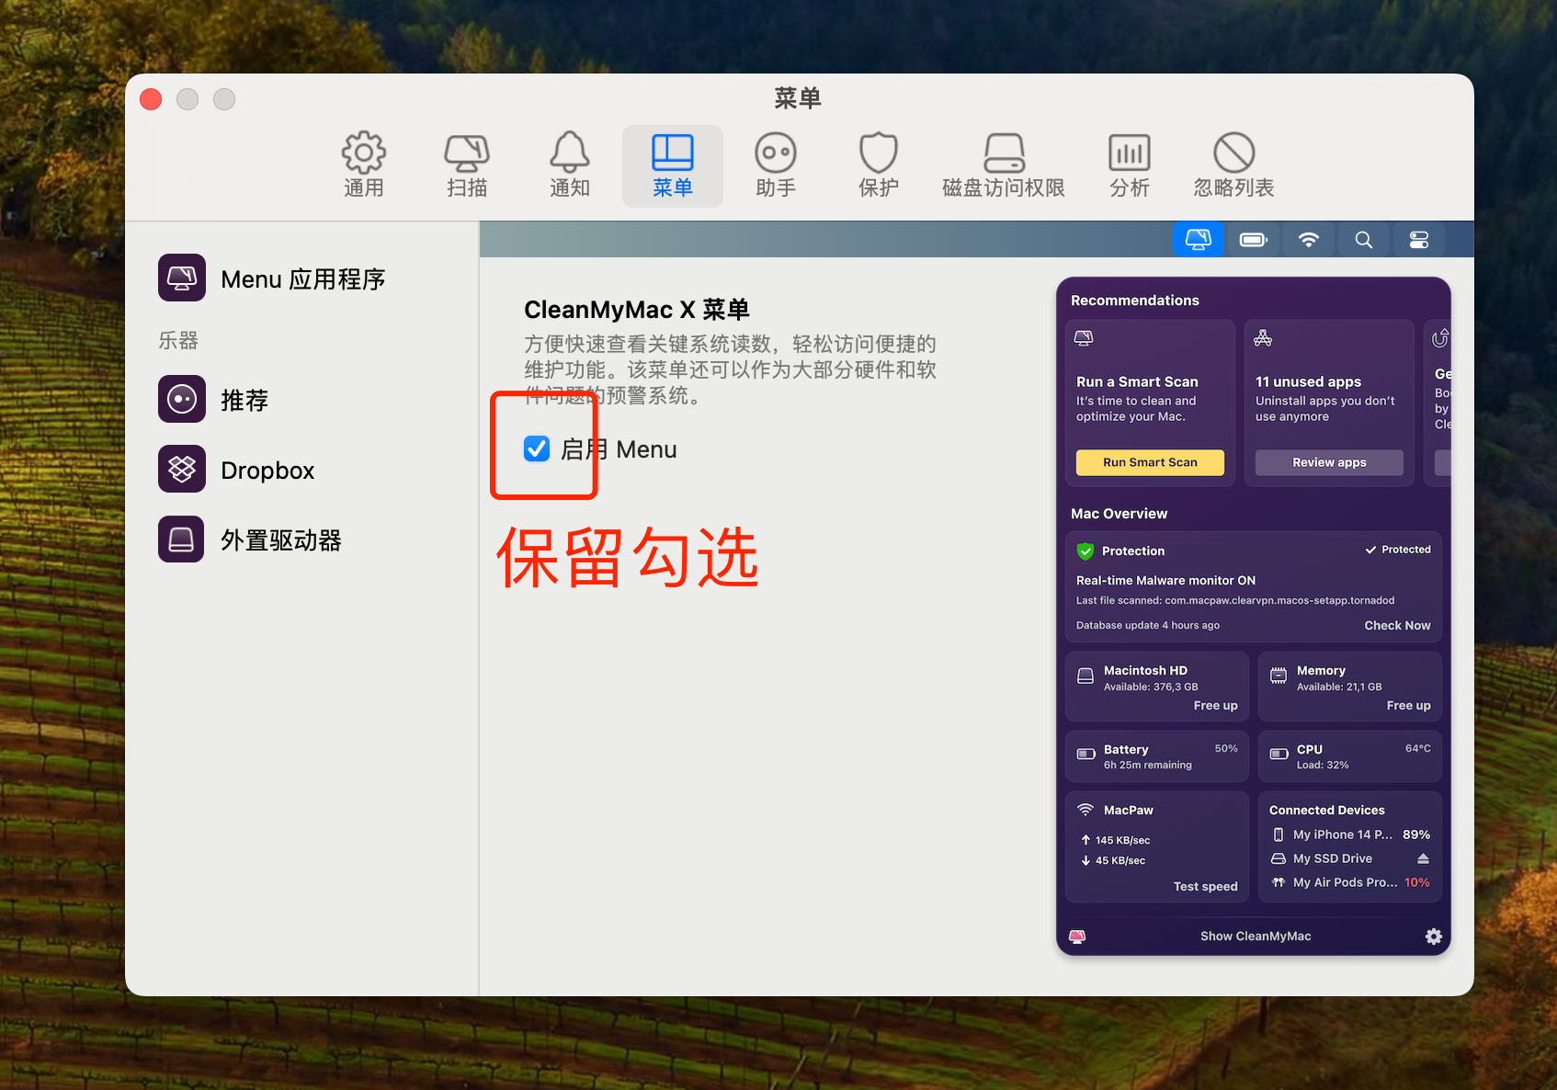Switch to the 保护 protection tab
1557x1090 pixels.
click(879, 165)
